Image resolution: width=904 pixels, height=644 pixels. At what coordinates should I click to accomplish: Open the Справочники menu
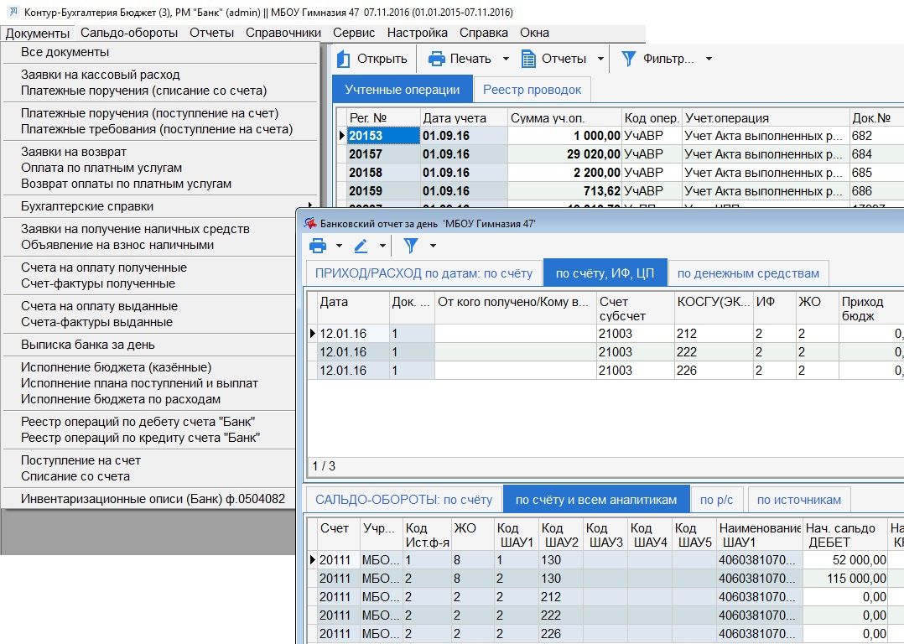[x=283, y=33]
